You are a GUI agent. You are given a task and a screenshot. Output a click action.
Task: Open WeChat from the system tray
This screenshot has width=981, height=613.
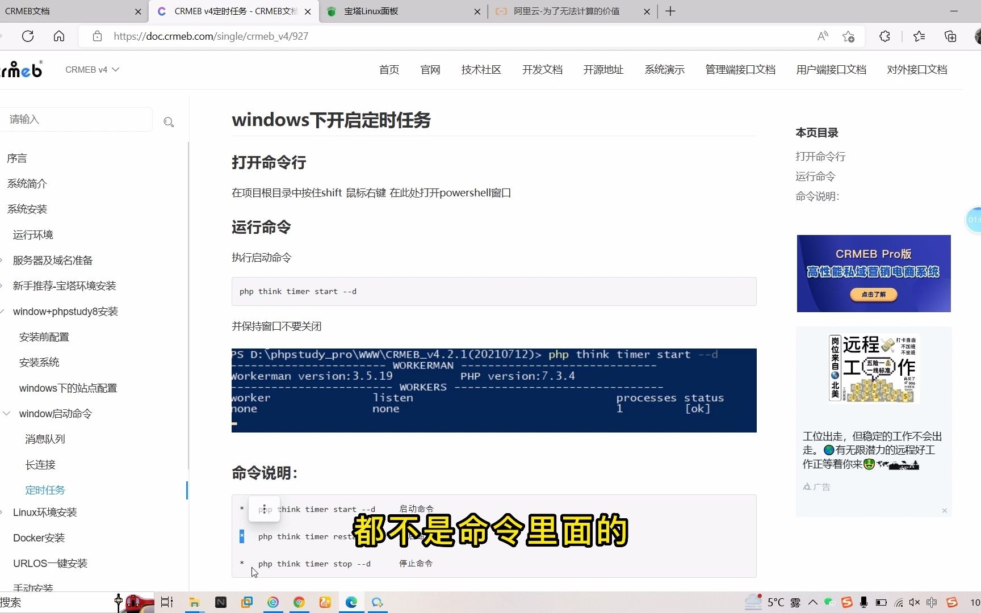point(828,602)
